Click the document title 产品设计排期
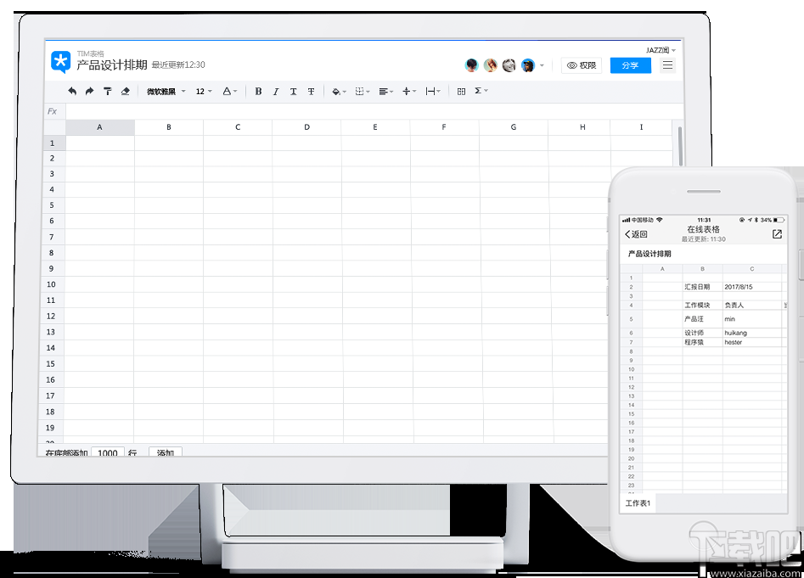Screen dimensions: 804x578 112,65
